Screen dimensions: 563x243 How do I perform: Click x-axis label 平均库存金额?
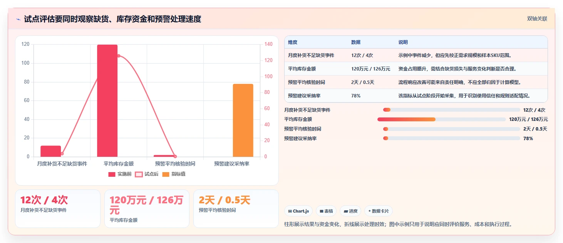point(119,164)
